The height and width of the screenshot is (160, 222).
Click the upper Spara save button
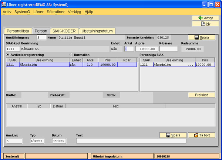click(201, 37)
